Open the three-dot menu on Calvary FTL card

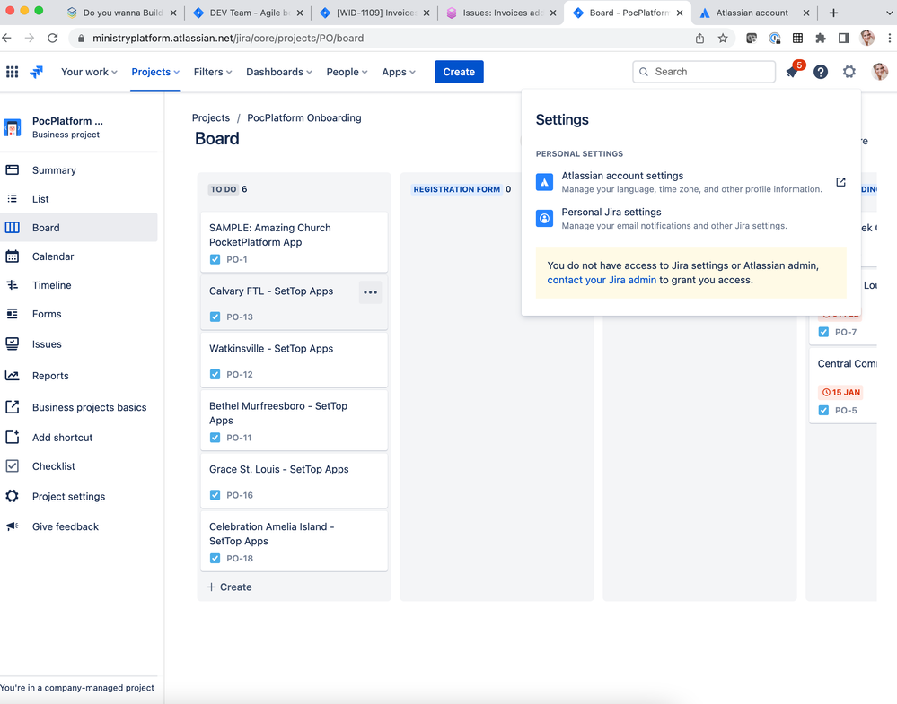[x=370, y=292]
